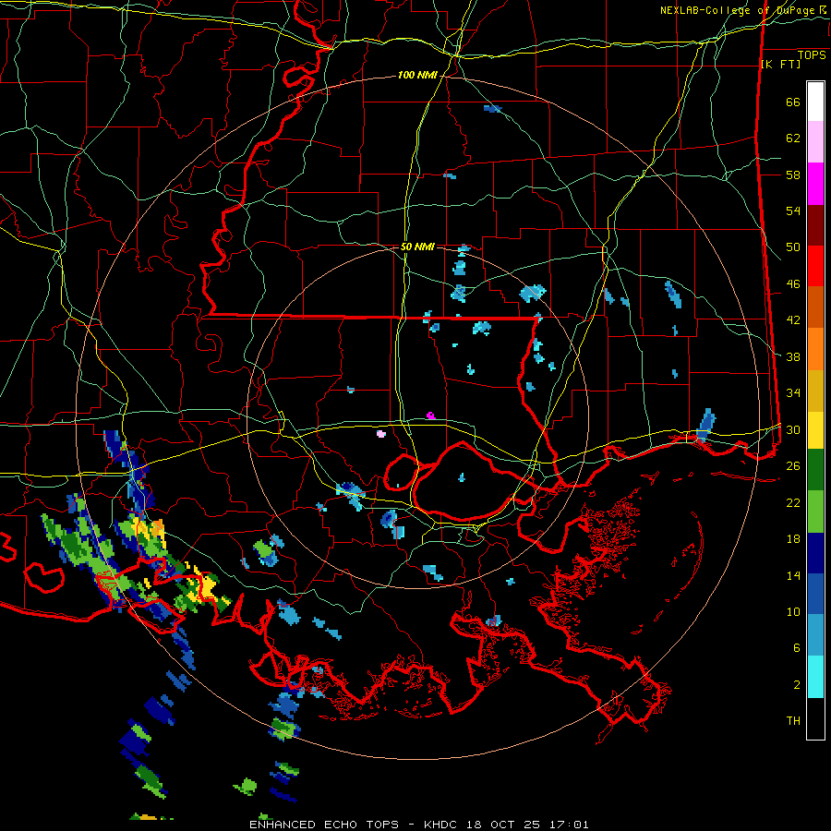Click the '17:01' timestamp in caption
Viewport: 831px width, 831px height.
[x=567, y=825]
